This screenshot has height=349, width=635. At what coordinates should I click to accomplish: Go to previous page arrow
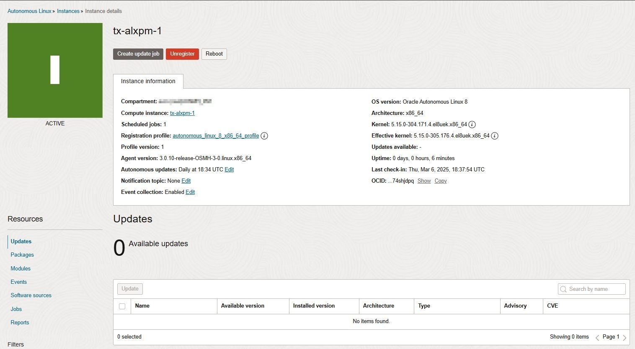pos(597,337)
